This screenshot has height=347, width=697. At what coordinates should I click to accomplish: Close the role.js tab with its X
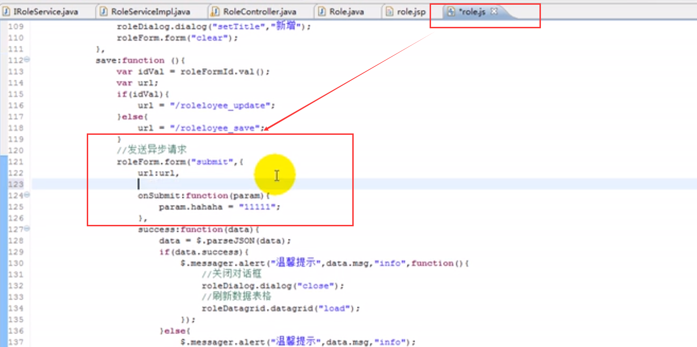[x=494, y=11]
